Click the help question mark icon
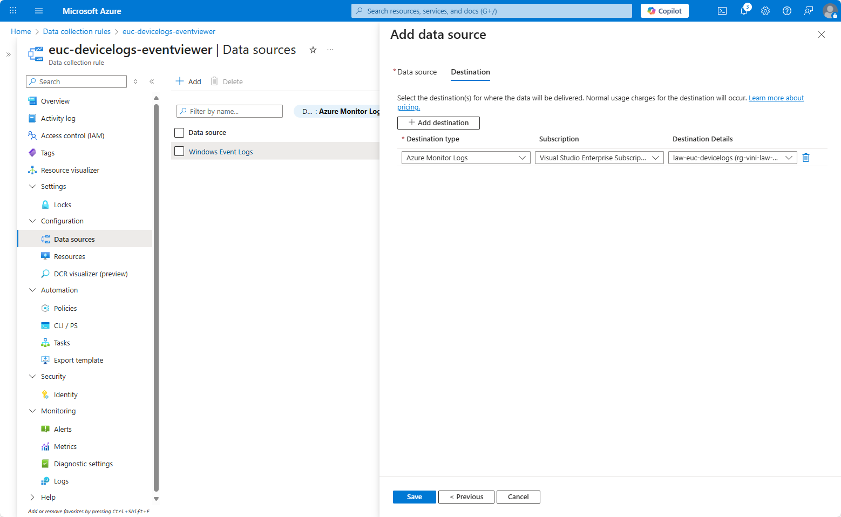 (787, 11)
